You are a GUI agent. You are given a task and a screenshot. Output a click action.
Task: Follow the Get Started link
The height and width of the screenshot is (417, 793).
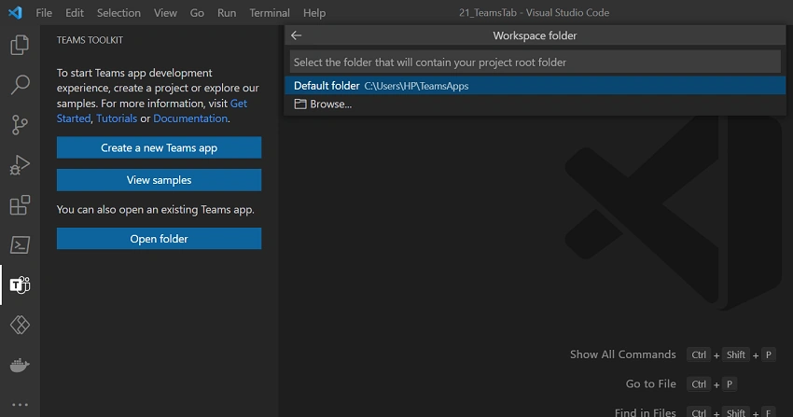(239, 104)
